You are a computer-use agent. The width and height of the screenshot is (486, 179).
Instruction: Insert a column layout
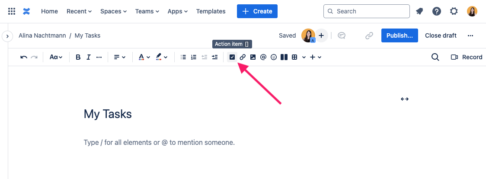click(284, 57)
